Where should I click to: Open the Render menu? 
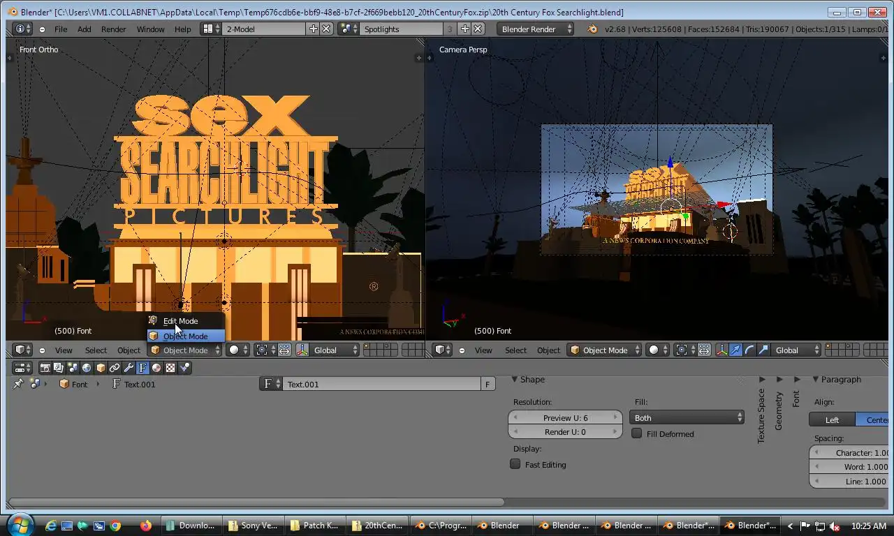coord(113,29)
